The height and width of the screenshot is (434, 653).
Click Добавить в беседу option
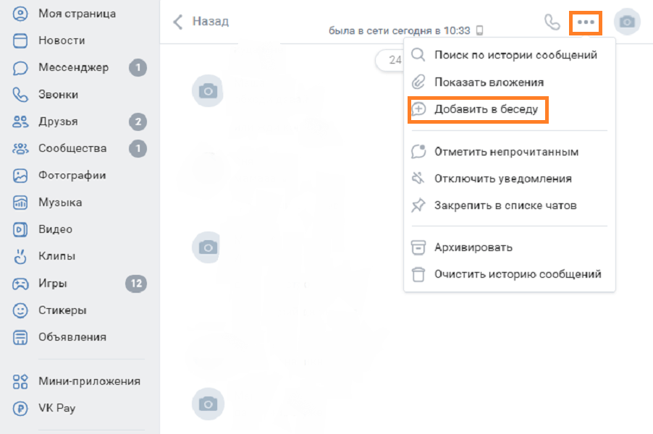coord(486,110)
